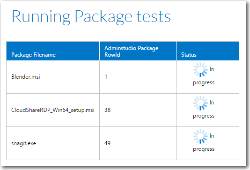Image resolution: width=250 pixels, height=170 pixels.
Task: Click the Rowld text in column header
Action: 112,55
